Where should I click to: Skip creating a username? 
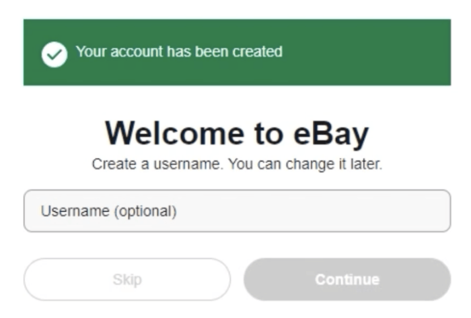pos(127,279)
